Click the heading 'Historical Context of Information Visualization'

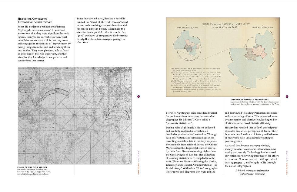(x=35, y=21)
